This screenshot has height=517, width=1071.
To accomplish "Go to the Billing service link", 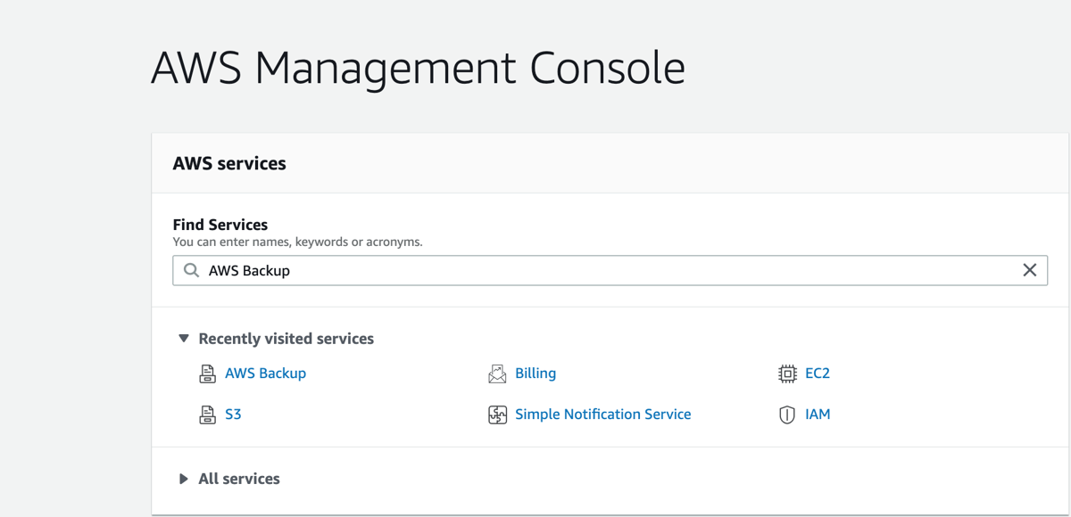I will (535, 373).
